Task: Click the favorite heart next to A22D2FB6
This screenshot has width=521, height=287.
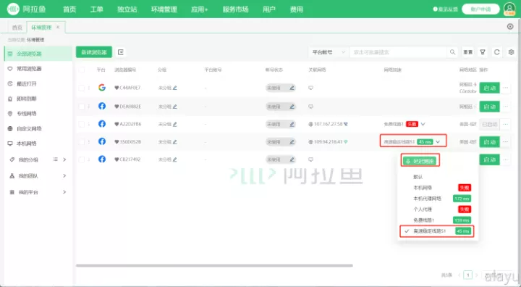Action: pyautogui.click(x=117, y=124)
